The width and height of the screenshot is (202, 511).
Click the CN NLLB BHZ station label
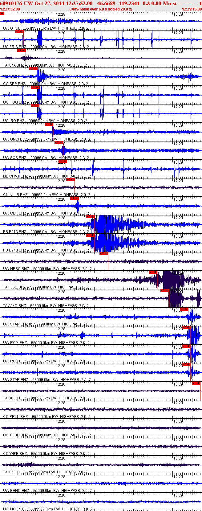point(46,195)
